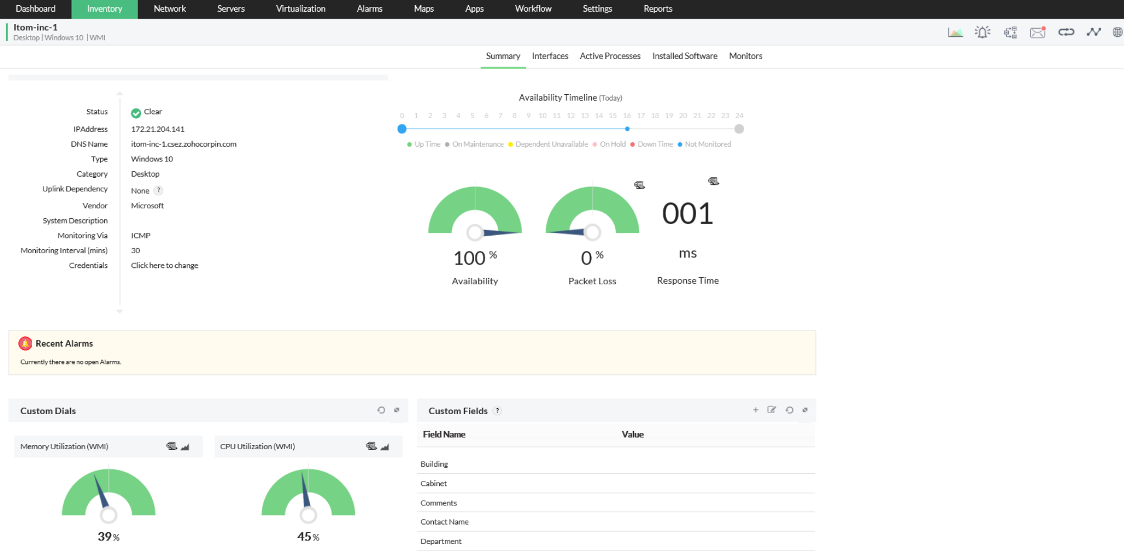The image size is (1124, 551).
Task: Switch to the Installed Software tab
Action: coord(684,56)
